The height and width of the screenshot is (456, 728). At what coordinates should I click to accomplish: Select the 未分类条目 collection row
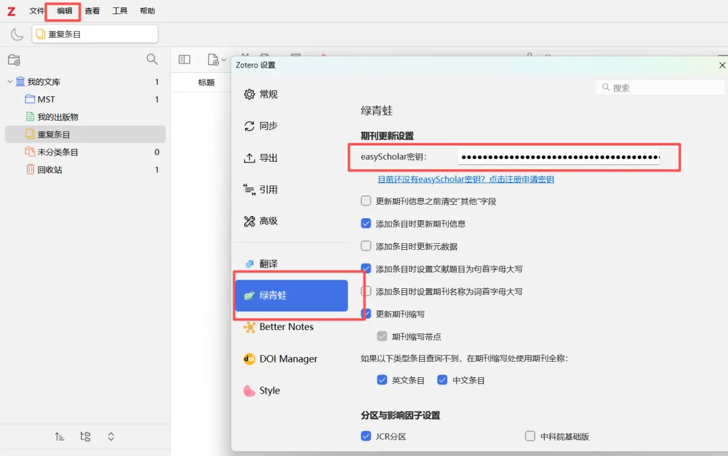point(86,152)
